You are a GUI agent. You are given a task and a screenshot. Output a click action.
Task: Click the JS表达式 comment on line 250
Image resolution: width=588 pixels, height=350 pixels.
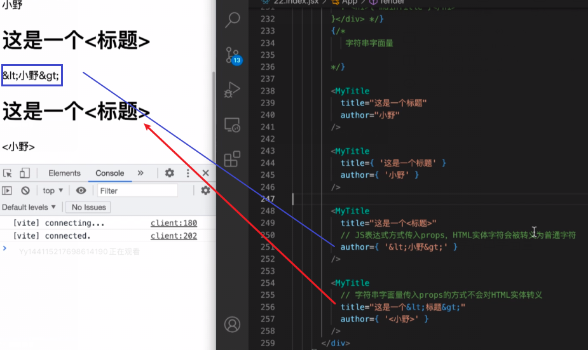click(x=458, y=235)
